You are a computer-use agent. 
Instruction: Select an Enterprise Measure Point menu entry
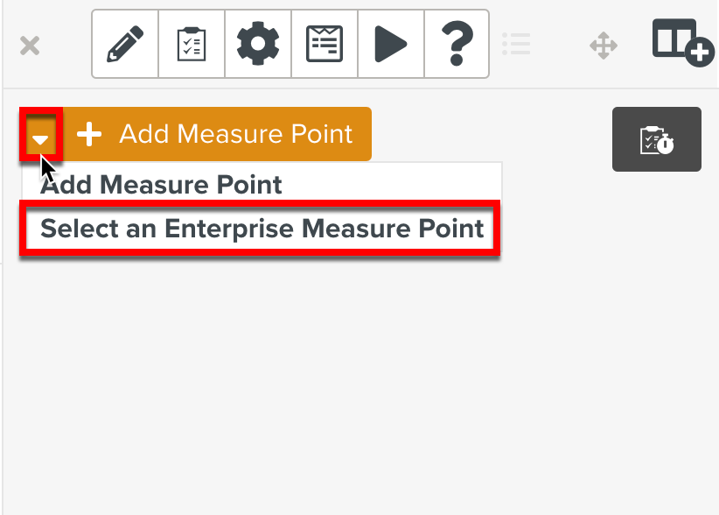[262, 229]
